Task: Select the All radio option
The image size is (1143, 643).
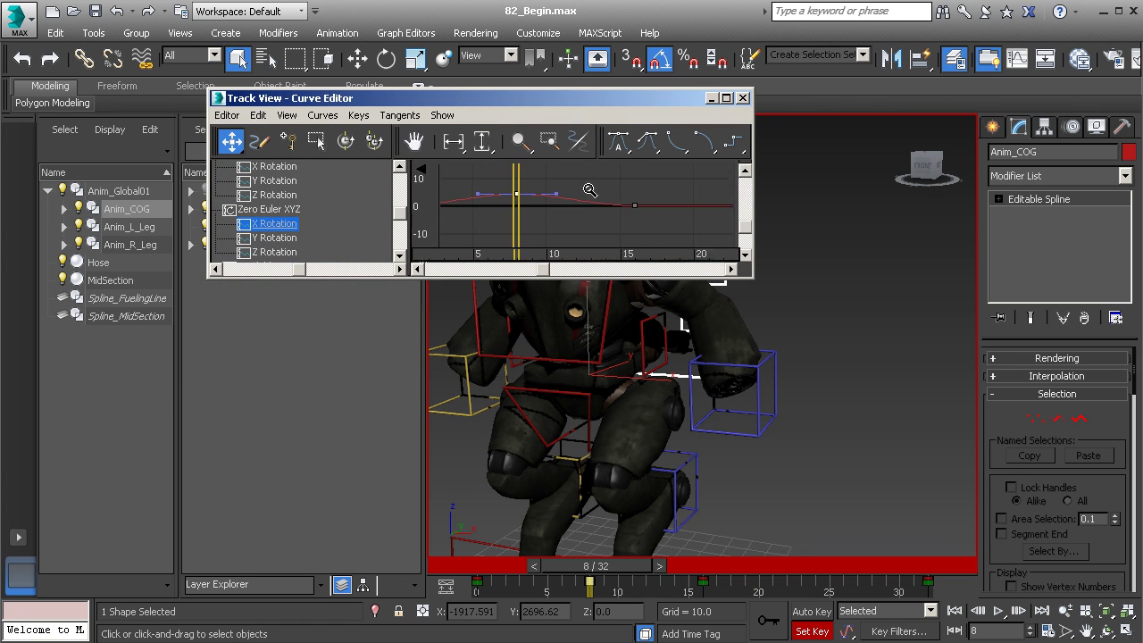Action: click(x=1067, y=501)
